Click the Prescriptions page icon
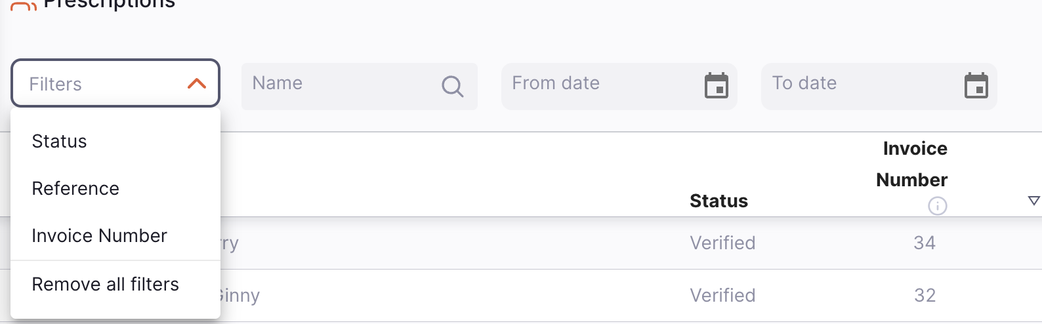Screen dimensions: 1042x324 24,6
